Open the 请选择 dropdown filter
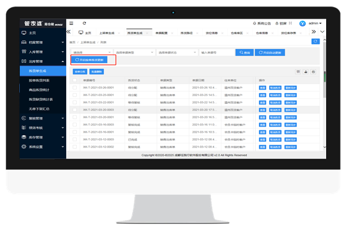The height and width of the screenshot is (227, 346). tap(92, 52)
